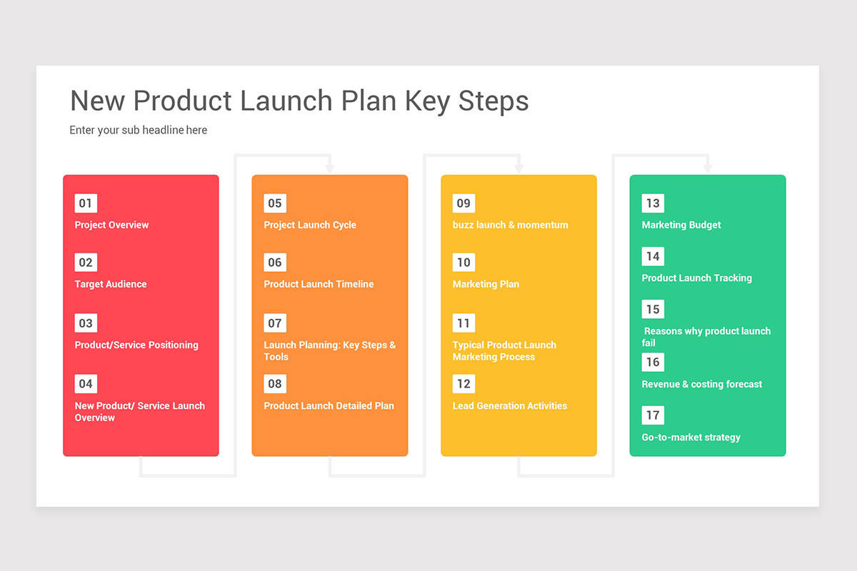Select the 'Project Overview' label

[x=112, y=225]
